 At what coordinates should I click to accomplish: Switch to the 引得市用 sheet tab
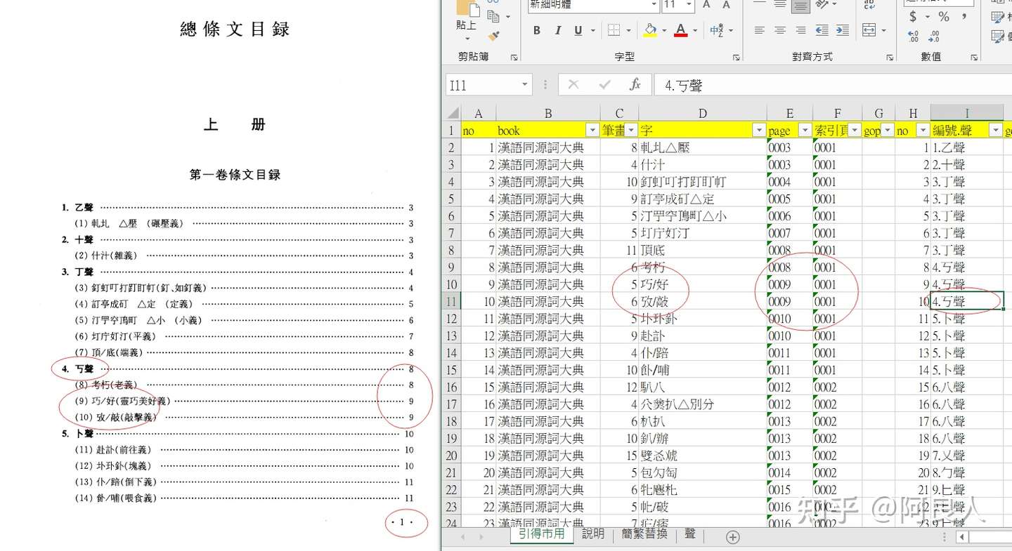coord(541,534)
